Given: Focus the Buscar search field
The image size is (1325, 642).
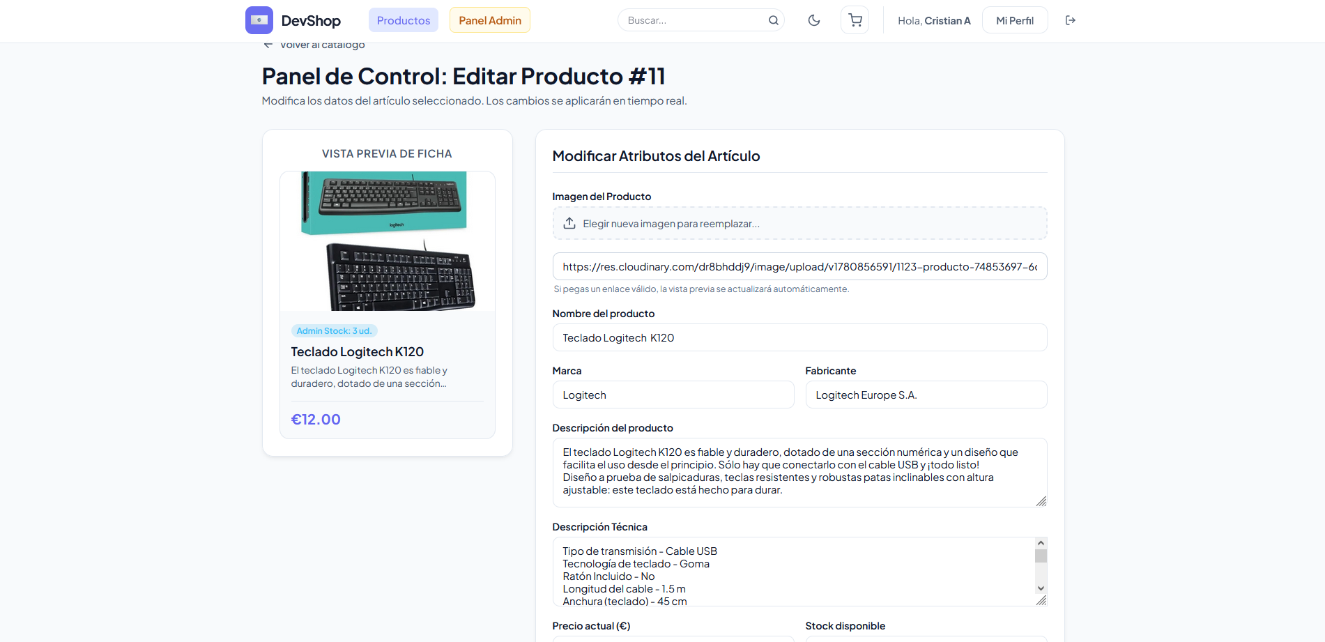Looking at the screenshot, I should point(700,20).
